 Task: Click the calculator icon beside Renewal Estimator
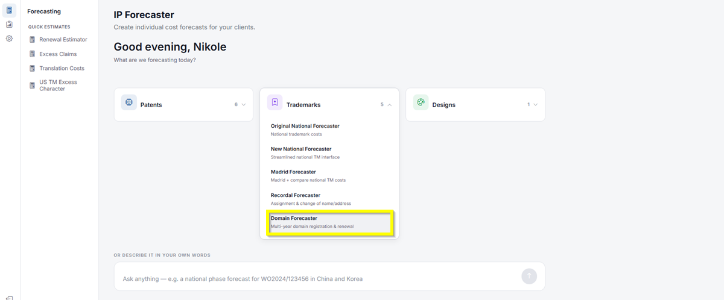pos(33,40)
